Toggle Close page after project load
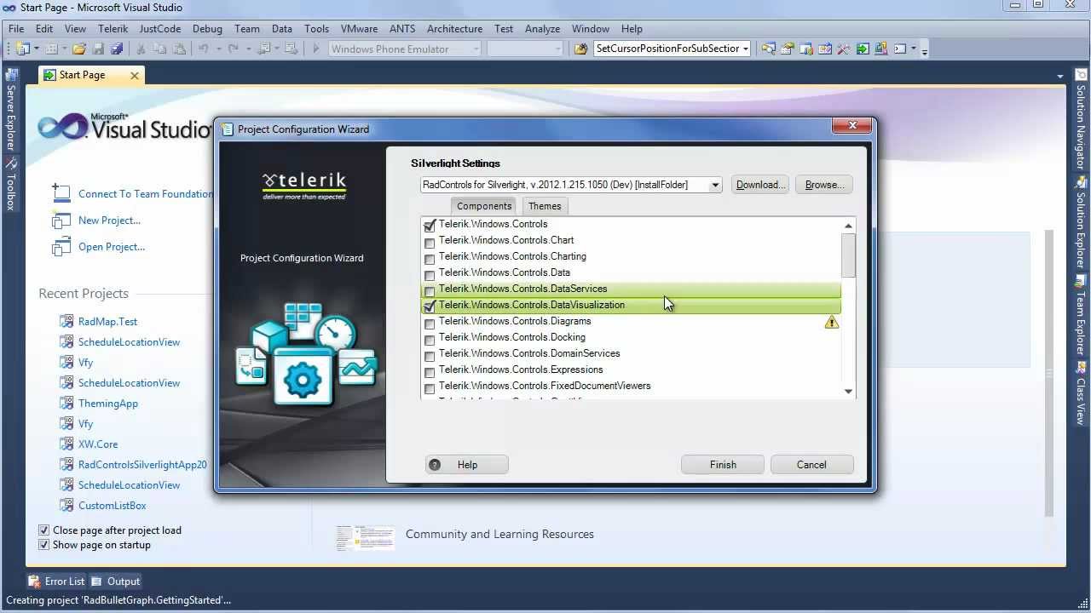Viewport: 1091px width, 613px height. click(43, 530)
